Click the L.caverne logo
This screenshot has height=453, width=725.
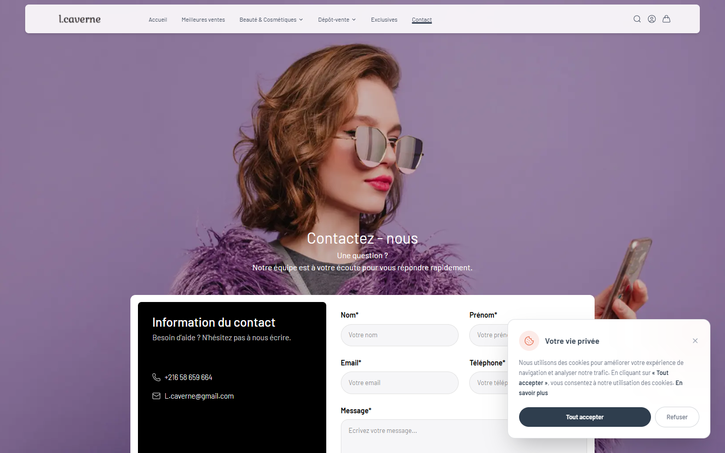pos(80,19)
